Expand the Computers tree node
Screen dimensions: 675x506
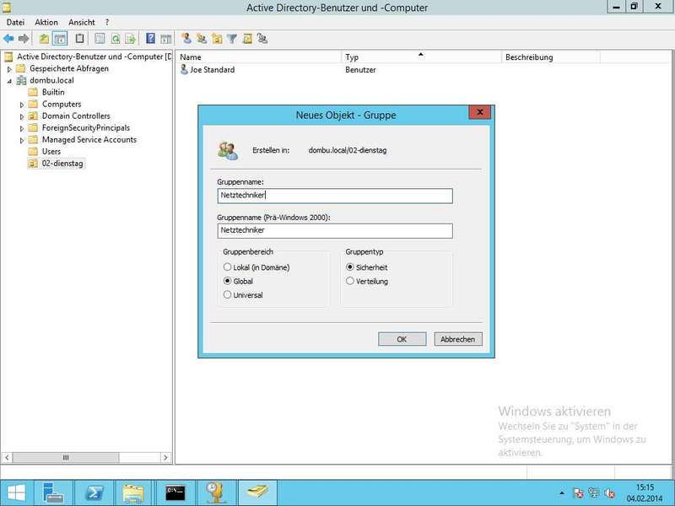coord(22,105)
